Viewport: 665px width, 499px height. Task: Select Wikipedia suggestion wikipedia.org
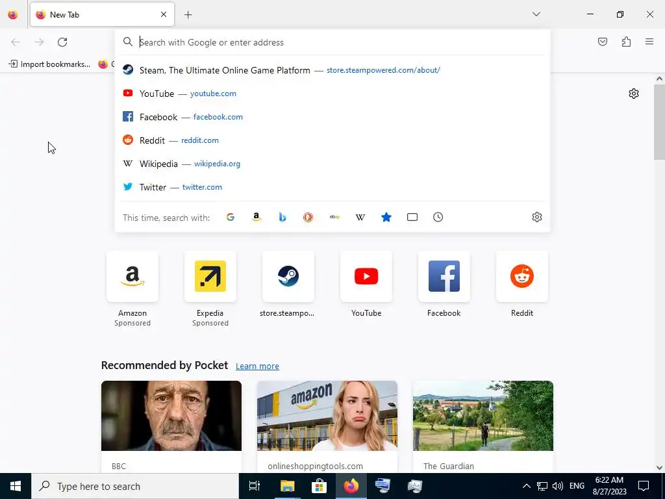click(332, 163)
